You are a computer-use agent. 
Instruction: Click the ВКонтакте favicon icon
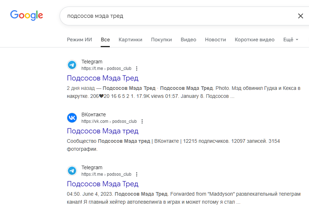click(x=72, y=118)
